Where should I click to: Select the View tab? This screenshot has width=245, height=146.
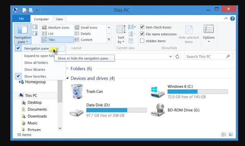[59, 19]
